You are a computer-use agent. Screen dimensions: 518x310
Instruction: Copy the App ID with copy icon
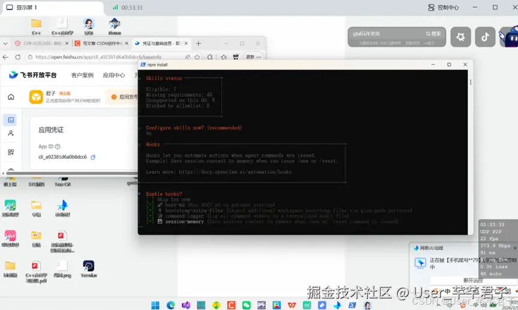[93, 157]
